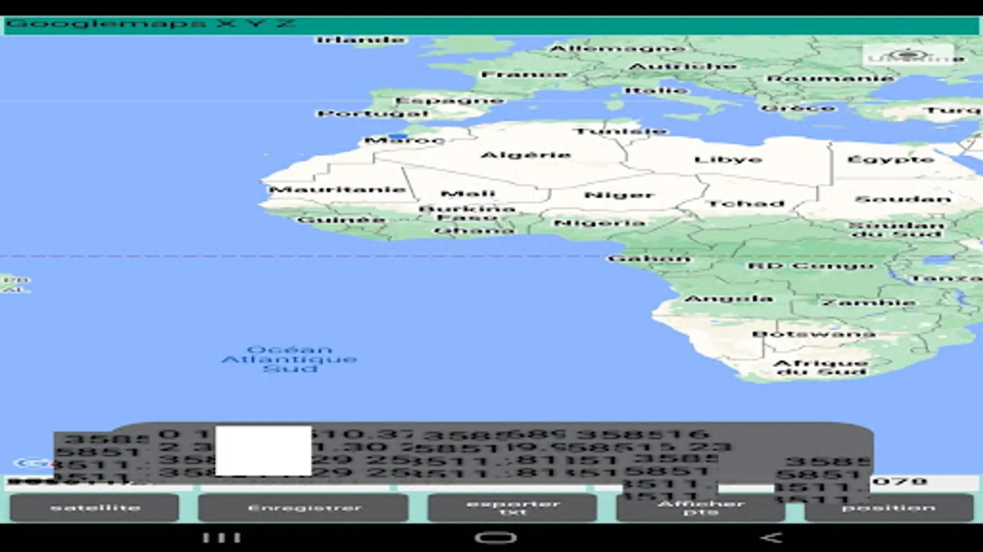Tap the Italie label
This screenshot has width=983, height=552.
coord(656,91)
